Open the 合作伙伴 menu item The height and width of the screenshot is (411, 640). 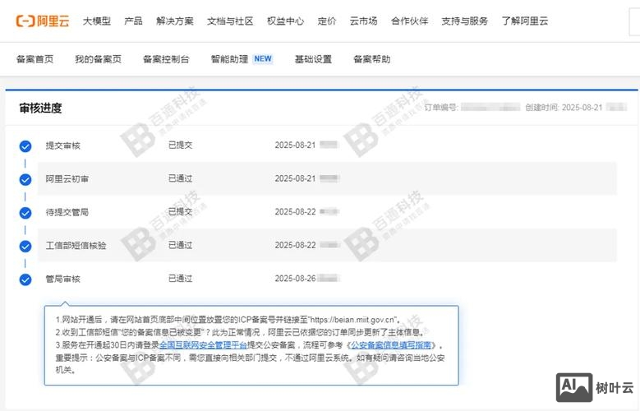click(x=409, y=21)
